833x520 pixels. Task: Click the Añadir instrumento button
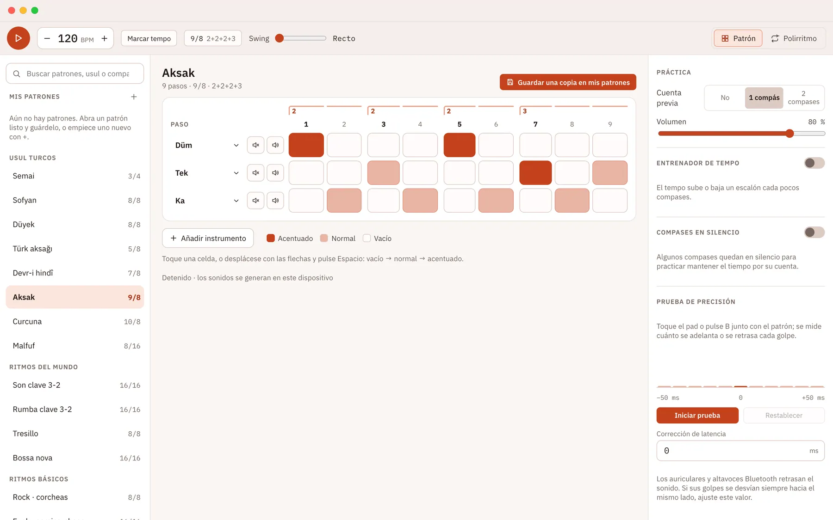point(208,238)
